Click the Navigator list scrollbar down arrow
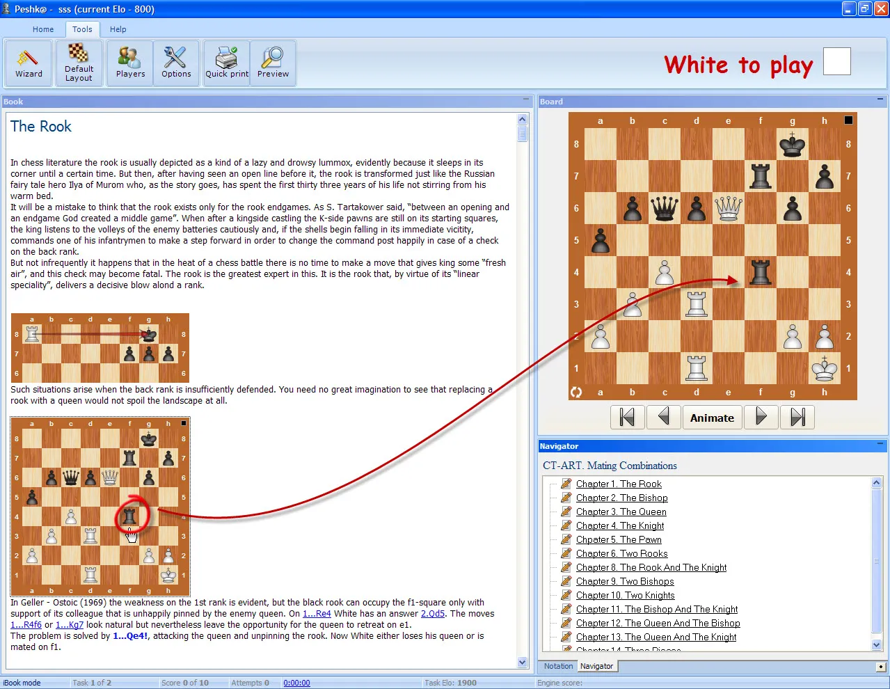This screenshot has width=890, height=689. [x=877, y=645]
